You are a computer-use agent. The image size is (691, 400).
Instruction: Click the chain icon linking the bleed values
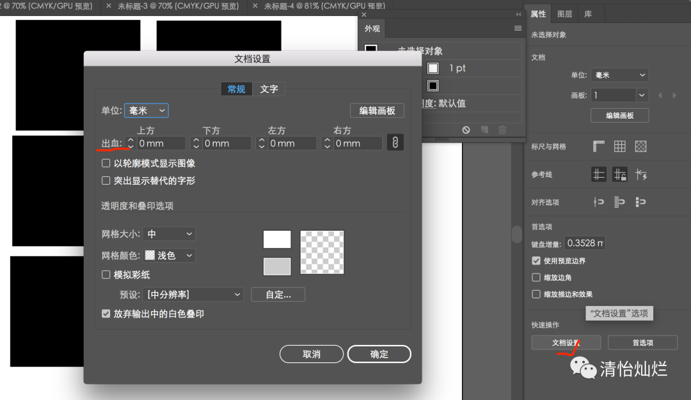(395, 142)
